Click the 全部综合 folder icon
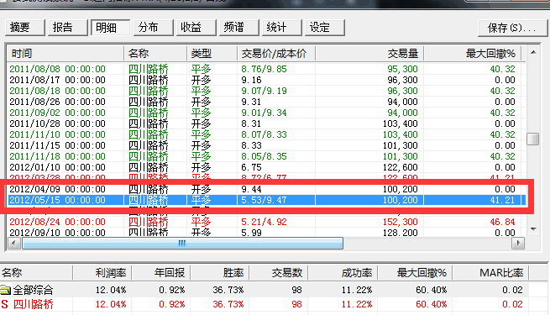This screenshot has height=315, width=550. pyautogui.click(x=6, y=290)
